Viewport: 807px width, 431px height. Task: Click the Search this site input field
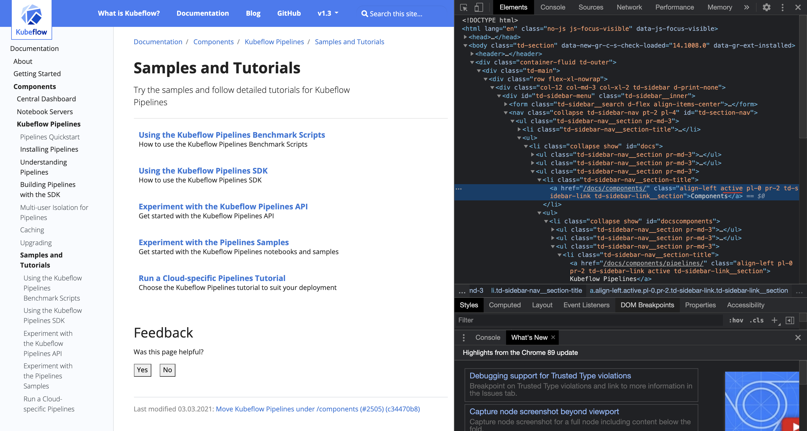(401, 13)
